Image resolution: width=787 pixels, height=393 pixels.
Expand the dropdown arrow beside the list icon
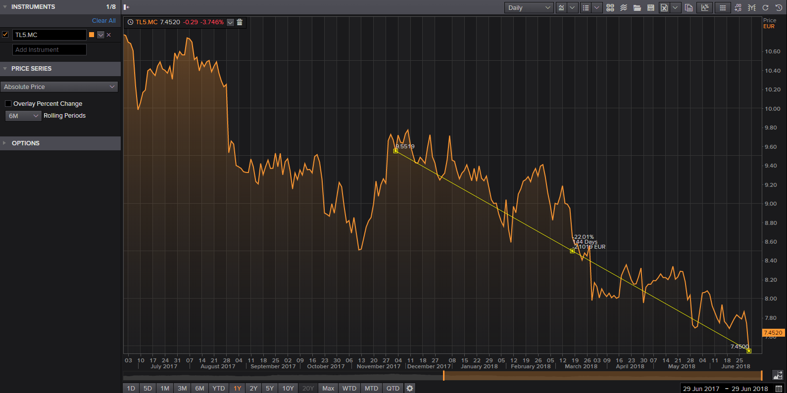597,7
